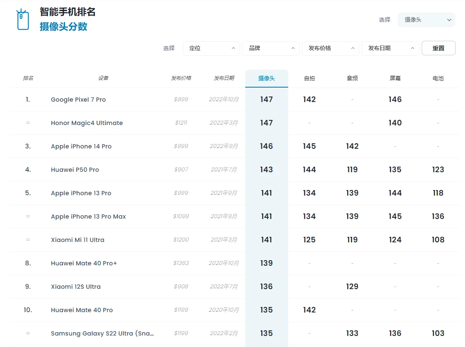Screen dimensions: 465x347
Task: Click Pixel 7 Pro camera score 147
Action: coord(267,100)
